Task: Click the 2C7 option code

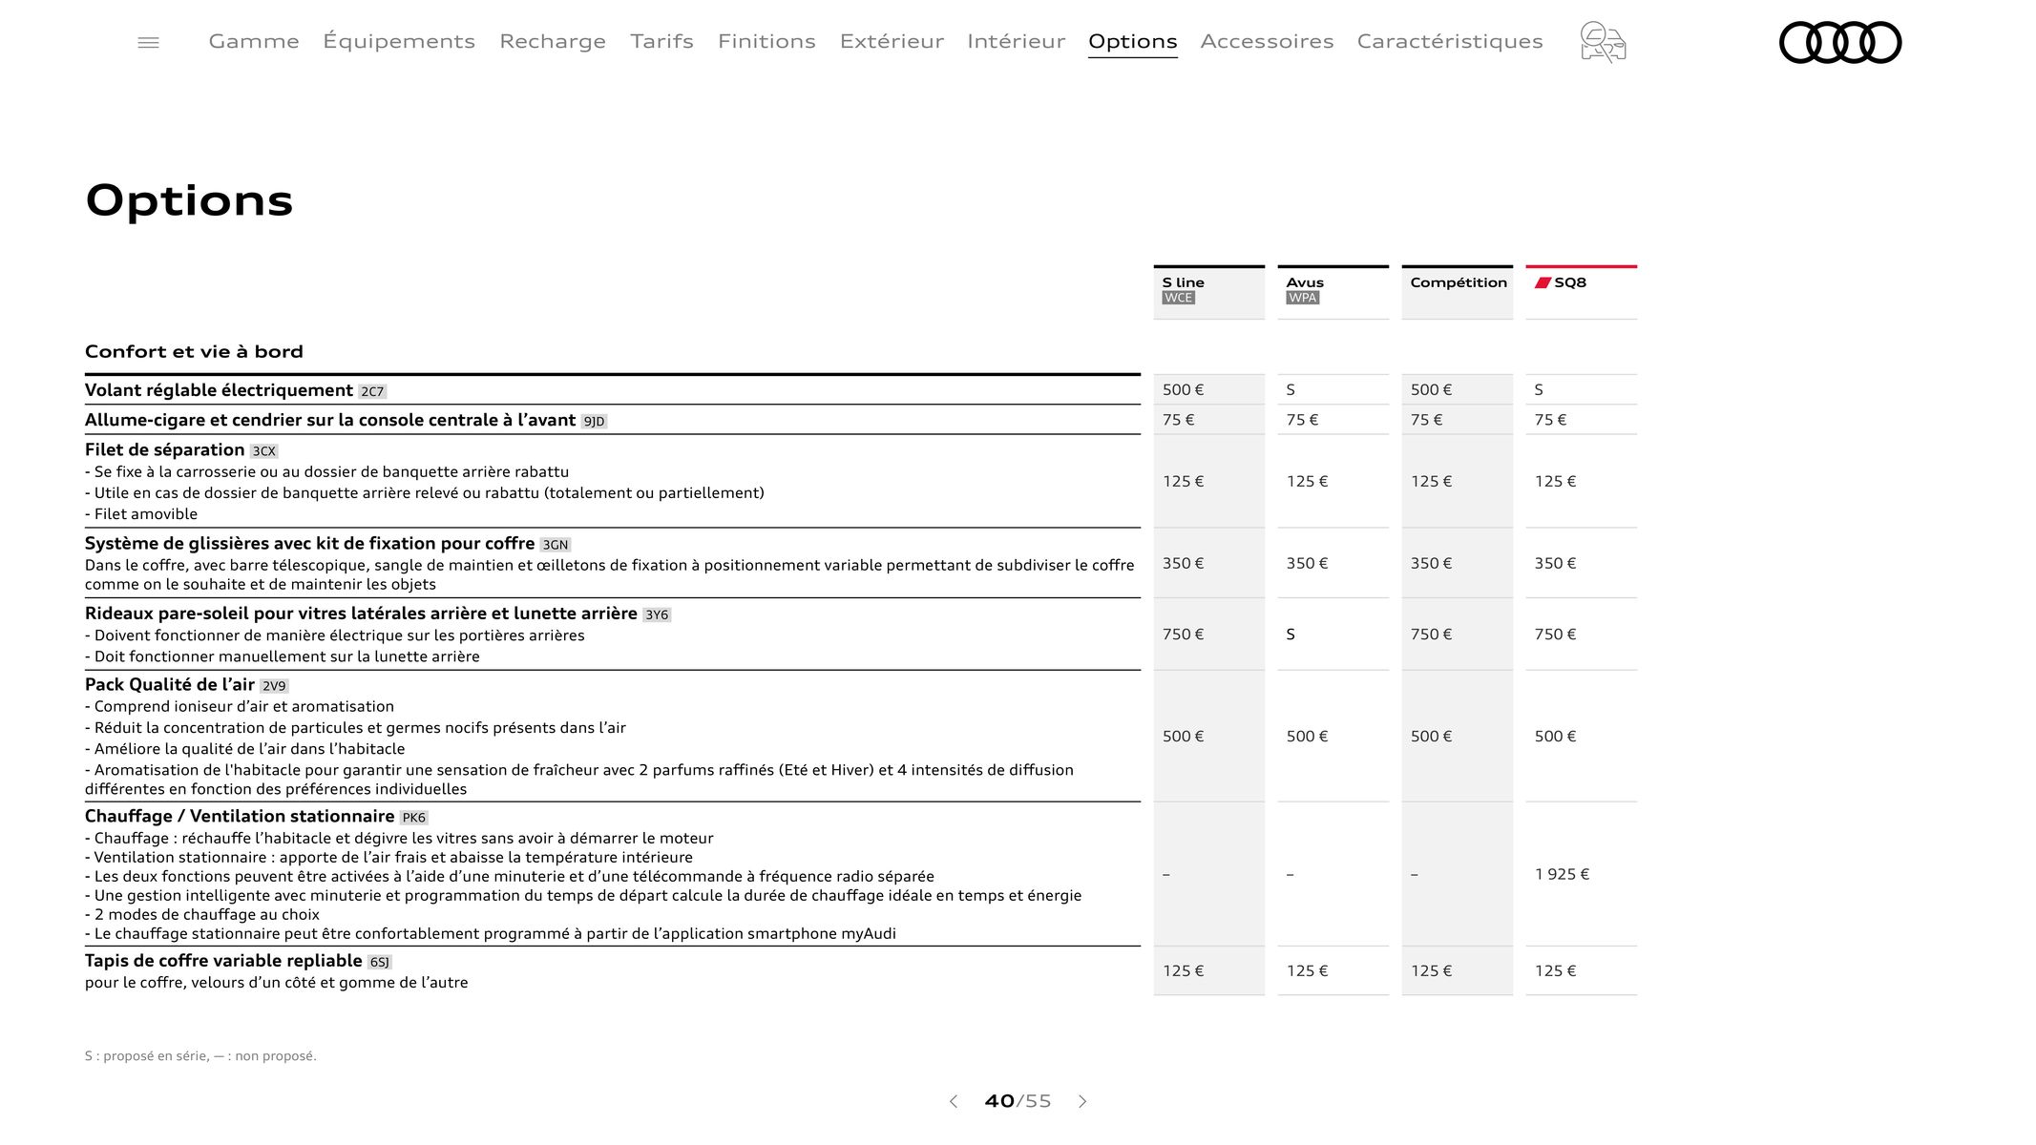Action: [x=372, y=391]
